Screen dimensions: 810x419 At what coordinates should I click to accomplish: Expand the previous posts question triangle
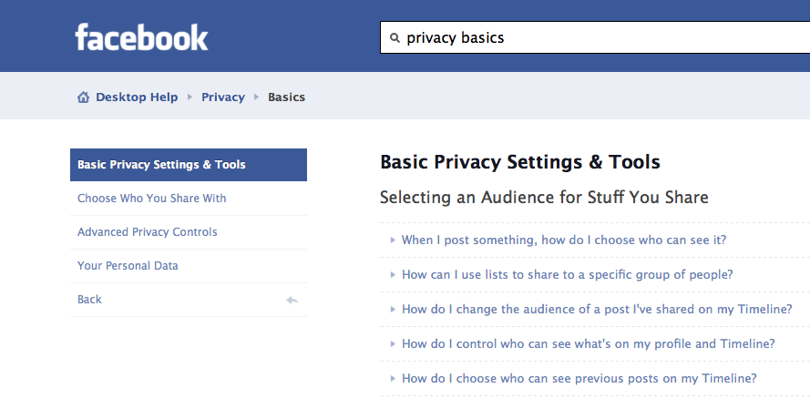coord(393,379)
